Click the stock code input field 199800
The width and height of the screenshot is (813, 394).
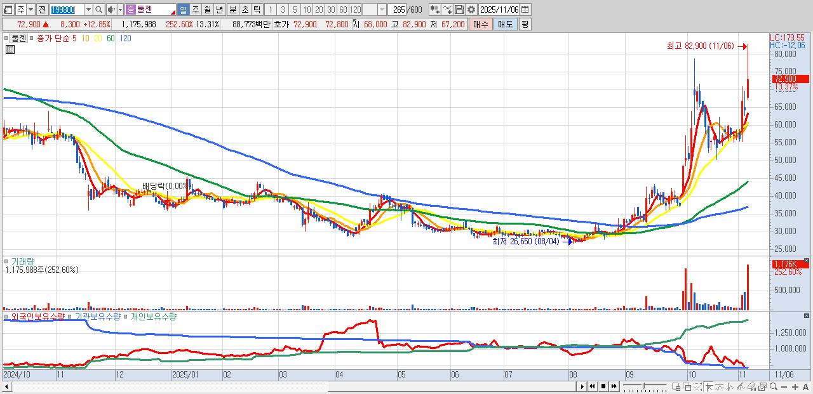(67, 10)
